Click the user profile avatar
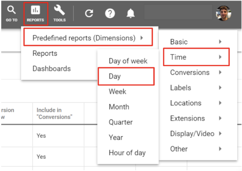Viewport: 242px width, 171px height. [x=223, y=13]
